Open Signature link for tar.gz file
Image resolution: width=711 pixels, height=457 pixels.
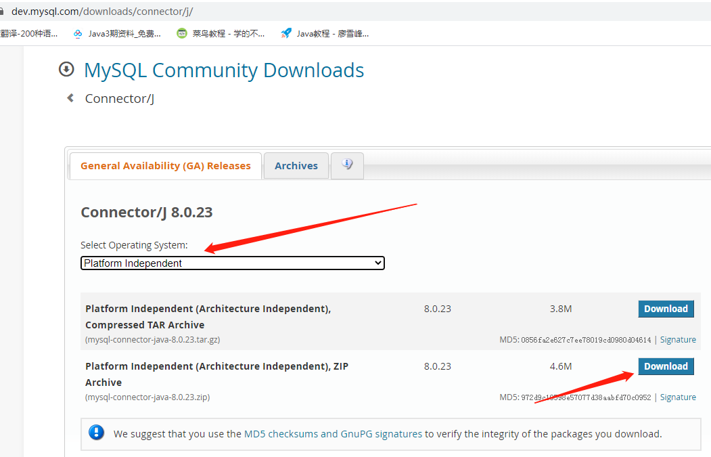(x=678, y=339)
